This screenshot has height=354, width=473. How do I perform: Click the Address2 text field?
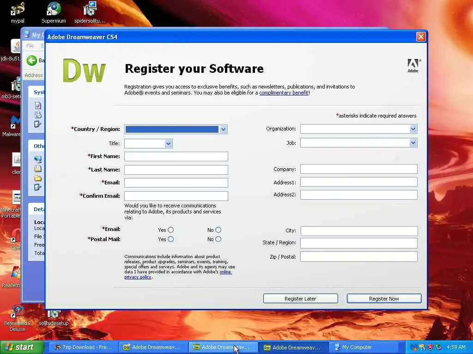pyautogui.click(x=358, y=195)
